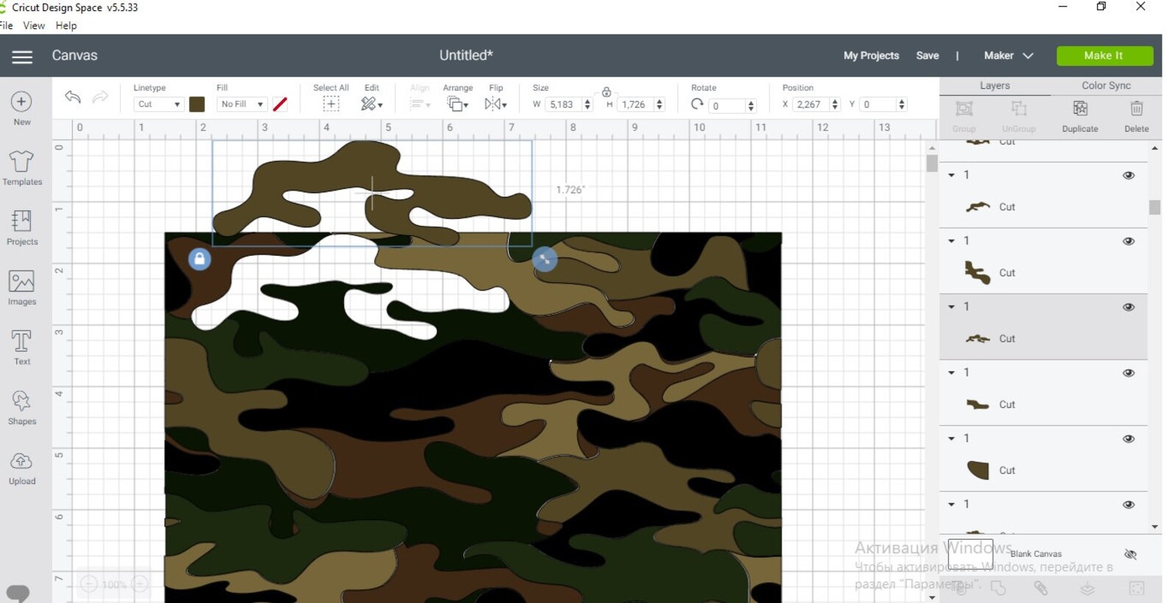Click the UnGroup layers icon
This screenshot has height=603, width=1169.
coord(1019,109)
